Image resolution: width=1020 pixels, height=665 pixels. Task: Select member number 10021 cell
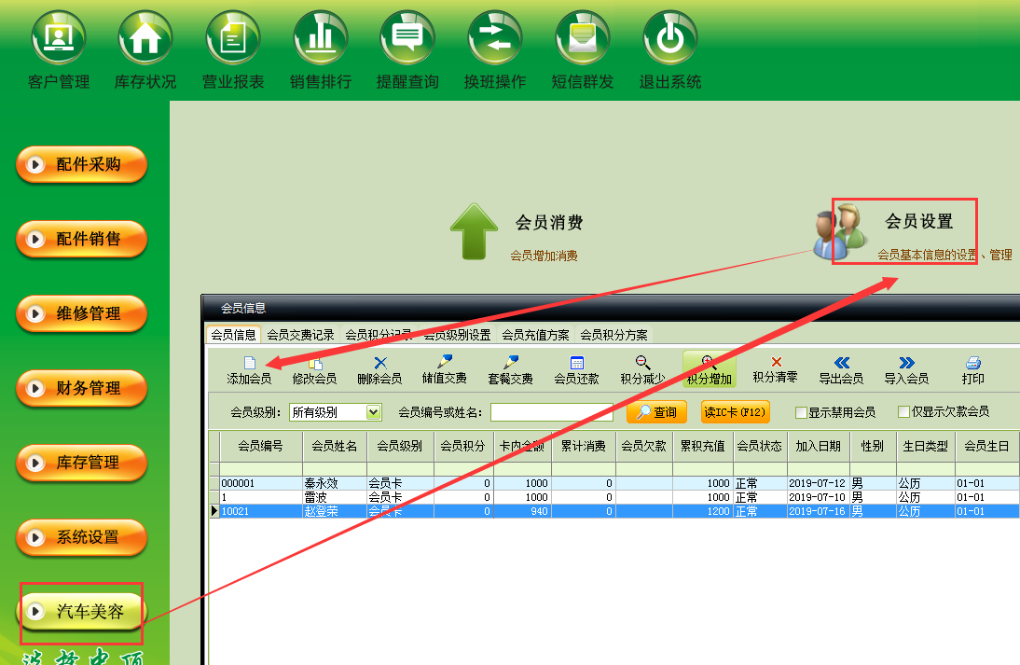261,511
